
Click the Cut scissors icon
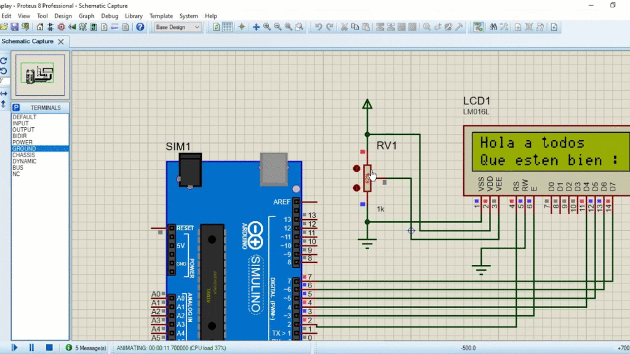click(345, 27)
